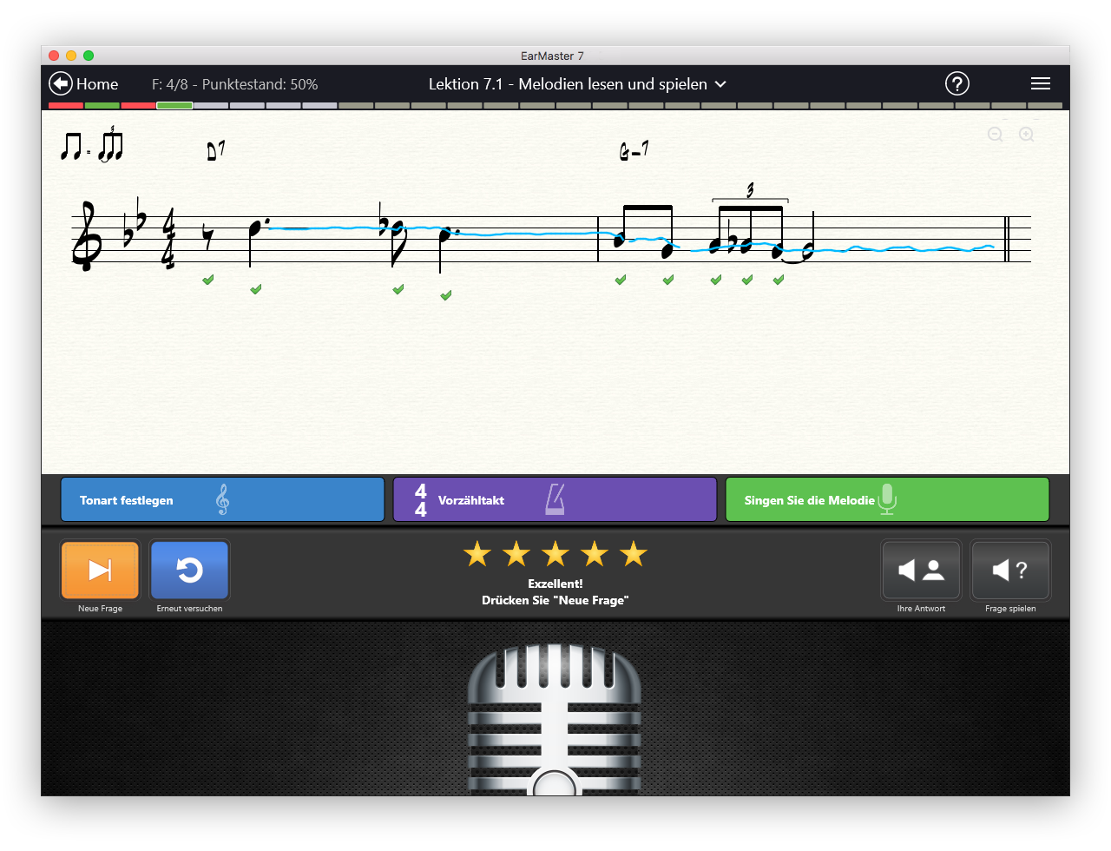Click the Vorzähltakt metronome button
This screenshot has width=1111, height=851.
coord(555,499)
